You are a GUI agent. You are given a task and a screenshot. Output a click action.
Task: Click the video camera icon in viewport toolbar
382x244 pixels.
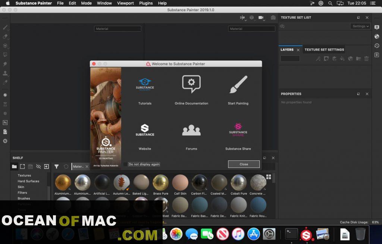(x=261, y=18)
